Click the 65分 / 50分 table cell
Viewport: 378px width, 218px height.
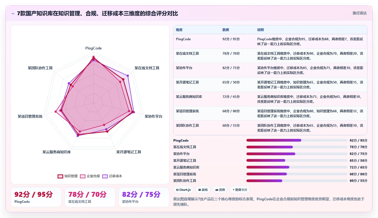tap(231, 82)
